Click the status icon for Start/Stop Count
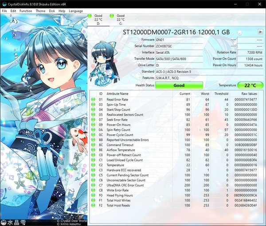Screen dimensions: 266x226 pyautogui.click(x=93, y=109)
